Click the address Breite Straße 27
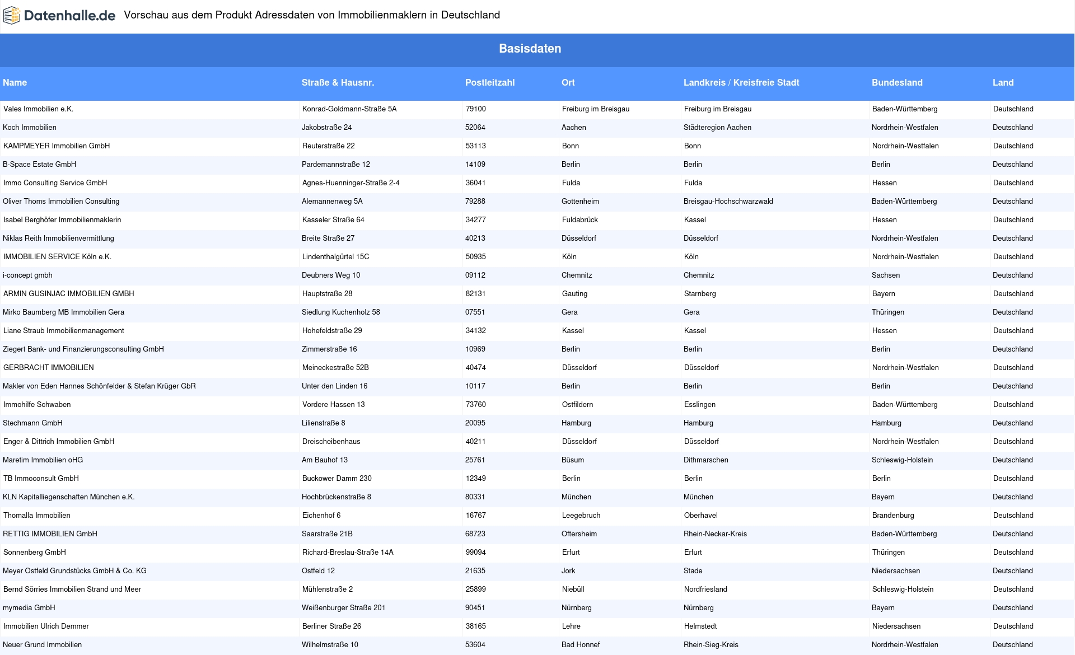The width and height of the screenshot is (1075, 655). click(328, 238)
